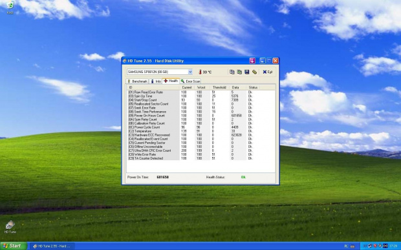Viewport: 401px width, 250px height.
Task: Select the HD Tune desktop shortcut icon
Action: tap(10, 227)
